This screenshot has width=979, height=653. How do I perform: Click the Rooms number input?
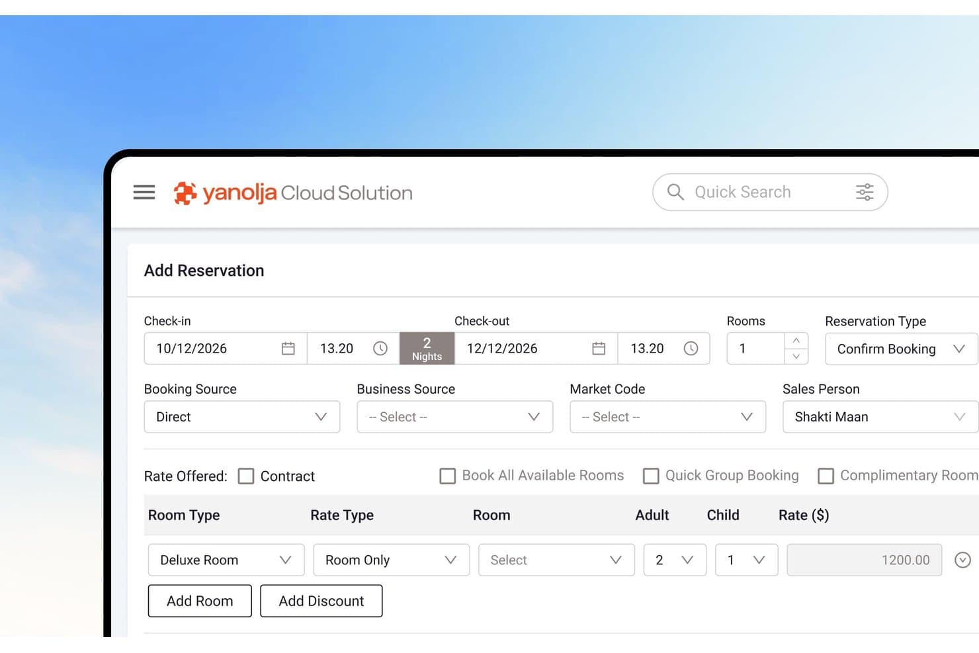(x=756, y=348)
